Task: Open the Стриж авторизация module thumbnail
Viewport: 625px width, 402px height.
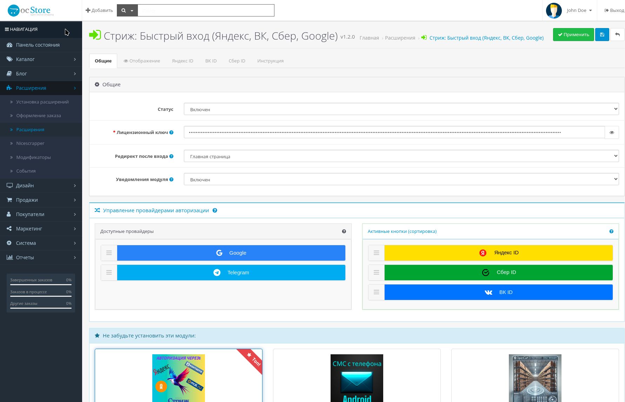Action: (x=179, y=378)
